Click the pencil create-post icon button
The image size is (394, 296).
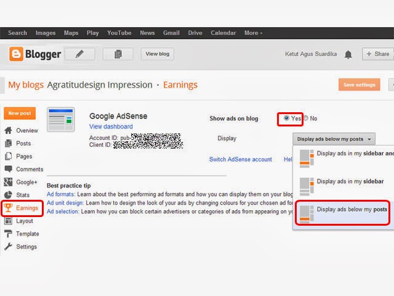[79, 54]
